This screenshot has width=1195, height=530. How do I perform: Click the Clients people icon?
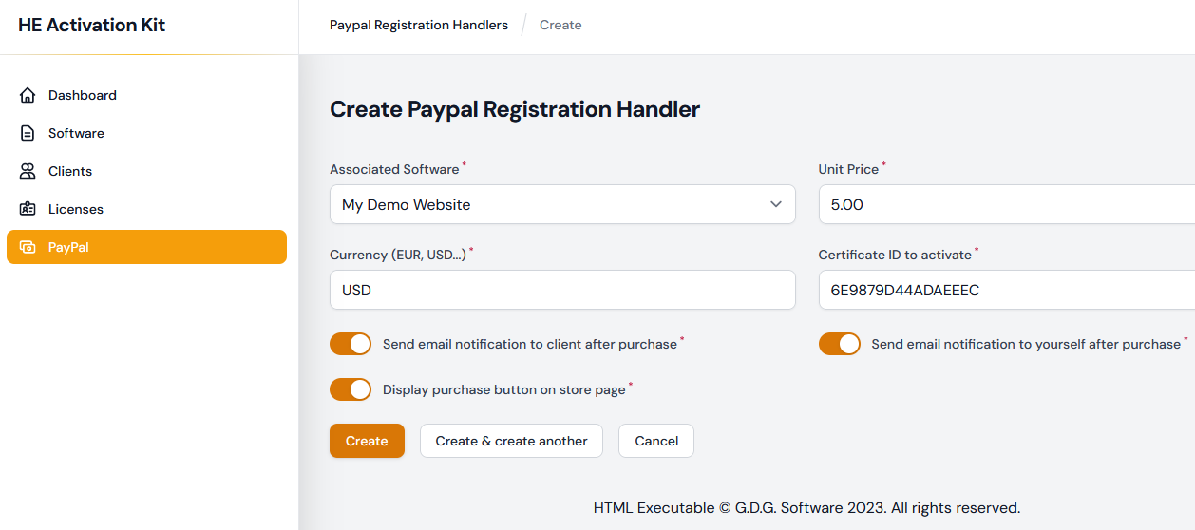tap(28, 171)
